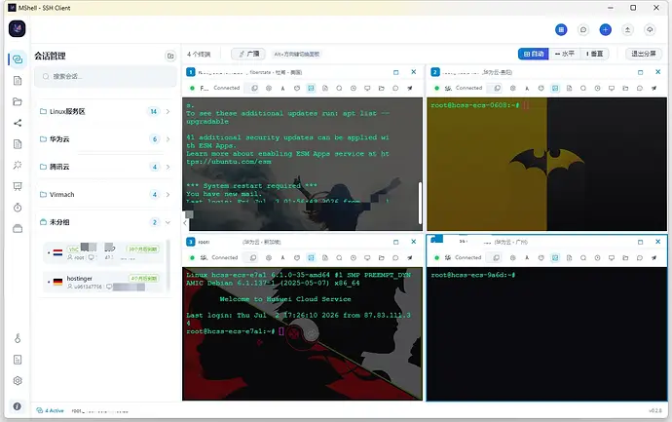Open the share icon in the left sidebar
The image size is (672, 422).
(x=18, y=123)
